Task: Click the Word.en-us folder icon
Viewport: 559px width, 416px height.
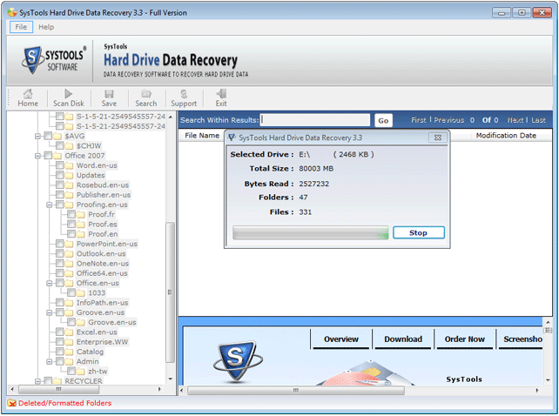Action: [x=70, y=165]
